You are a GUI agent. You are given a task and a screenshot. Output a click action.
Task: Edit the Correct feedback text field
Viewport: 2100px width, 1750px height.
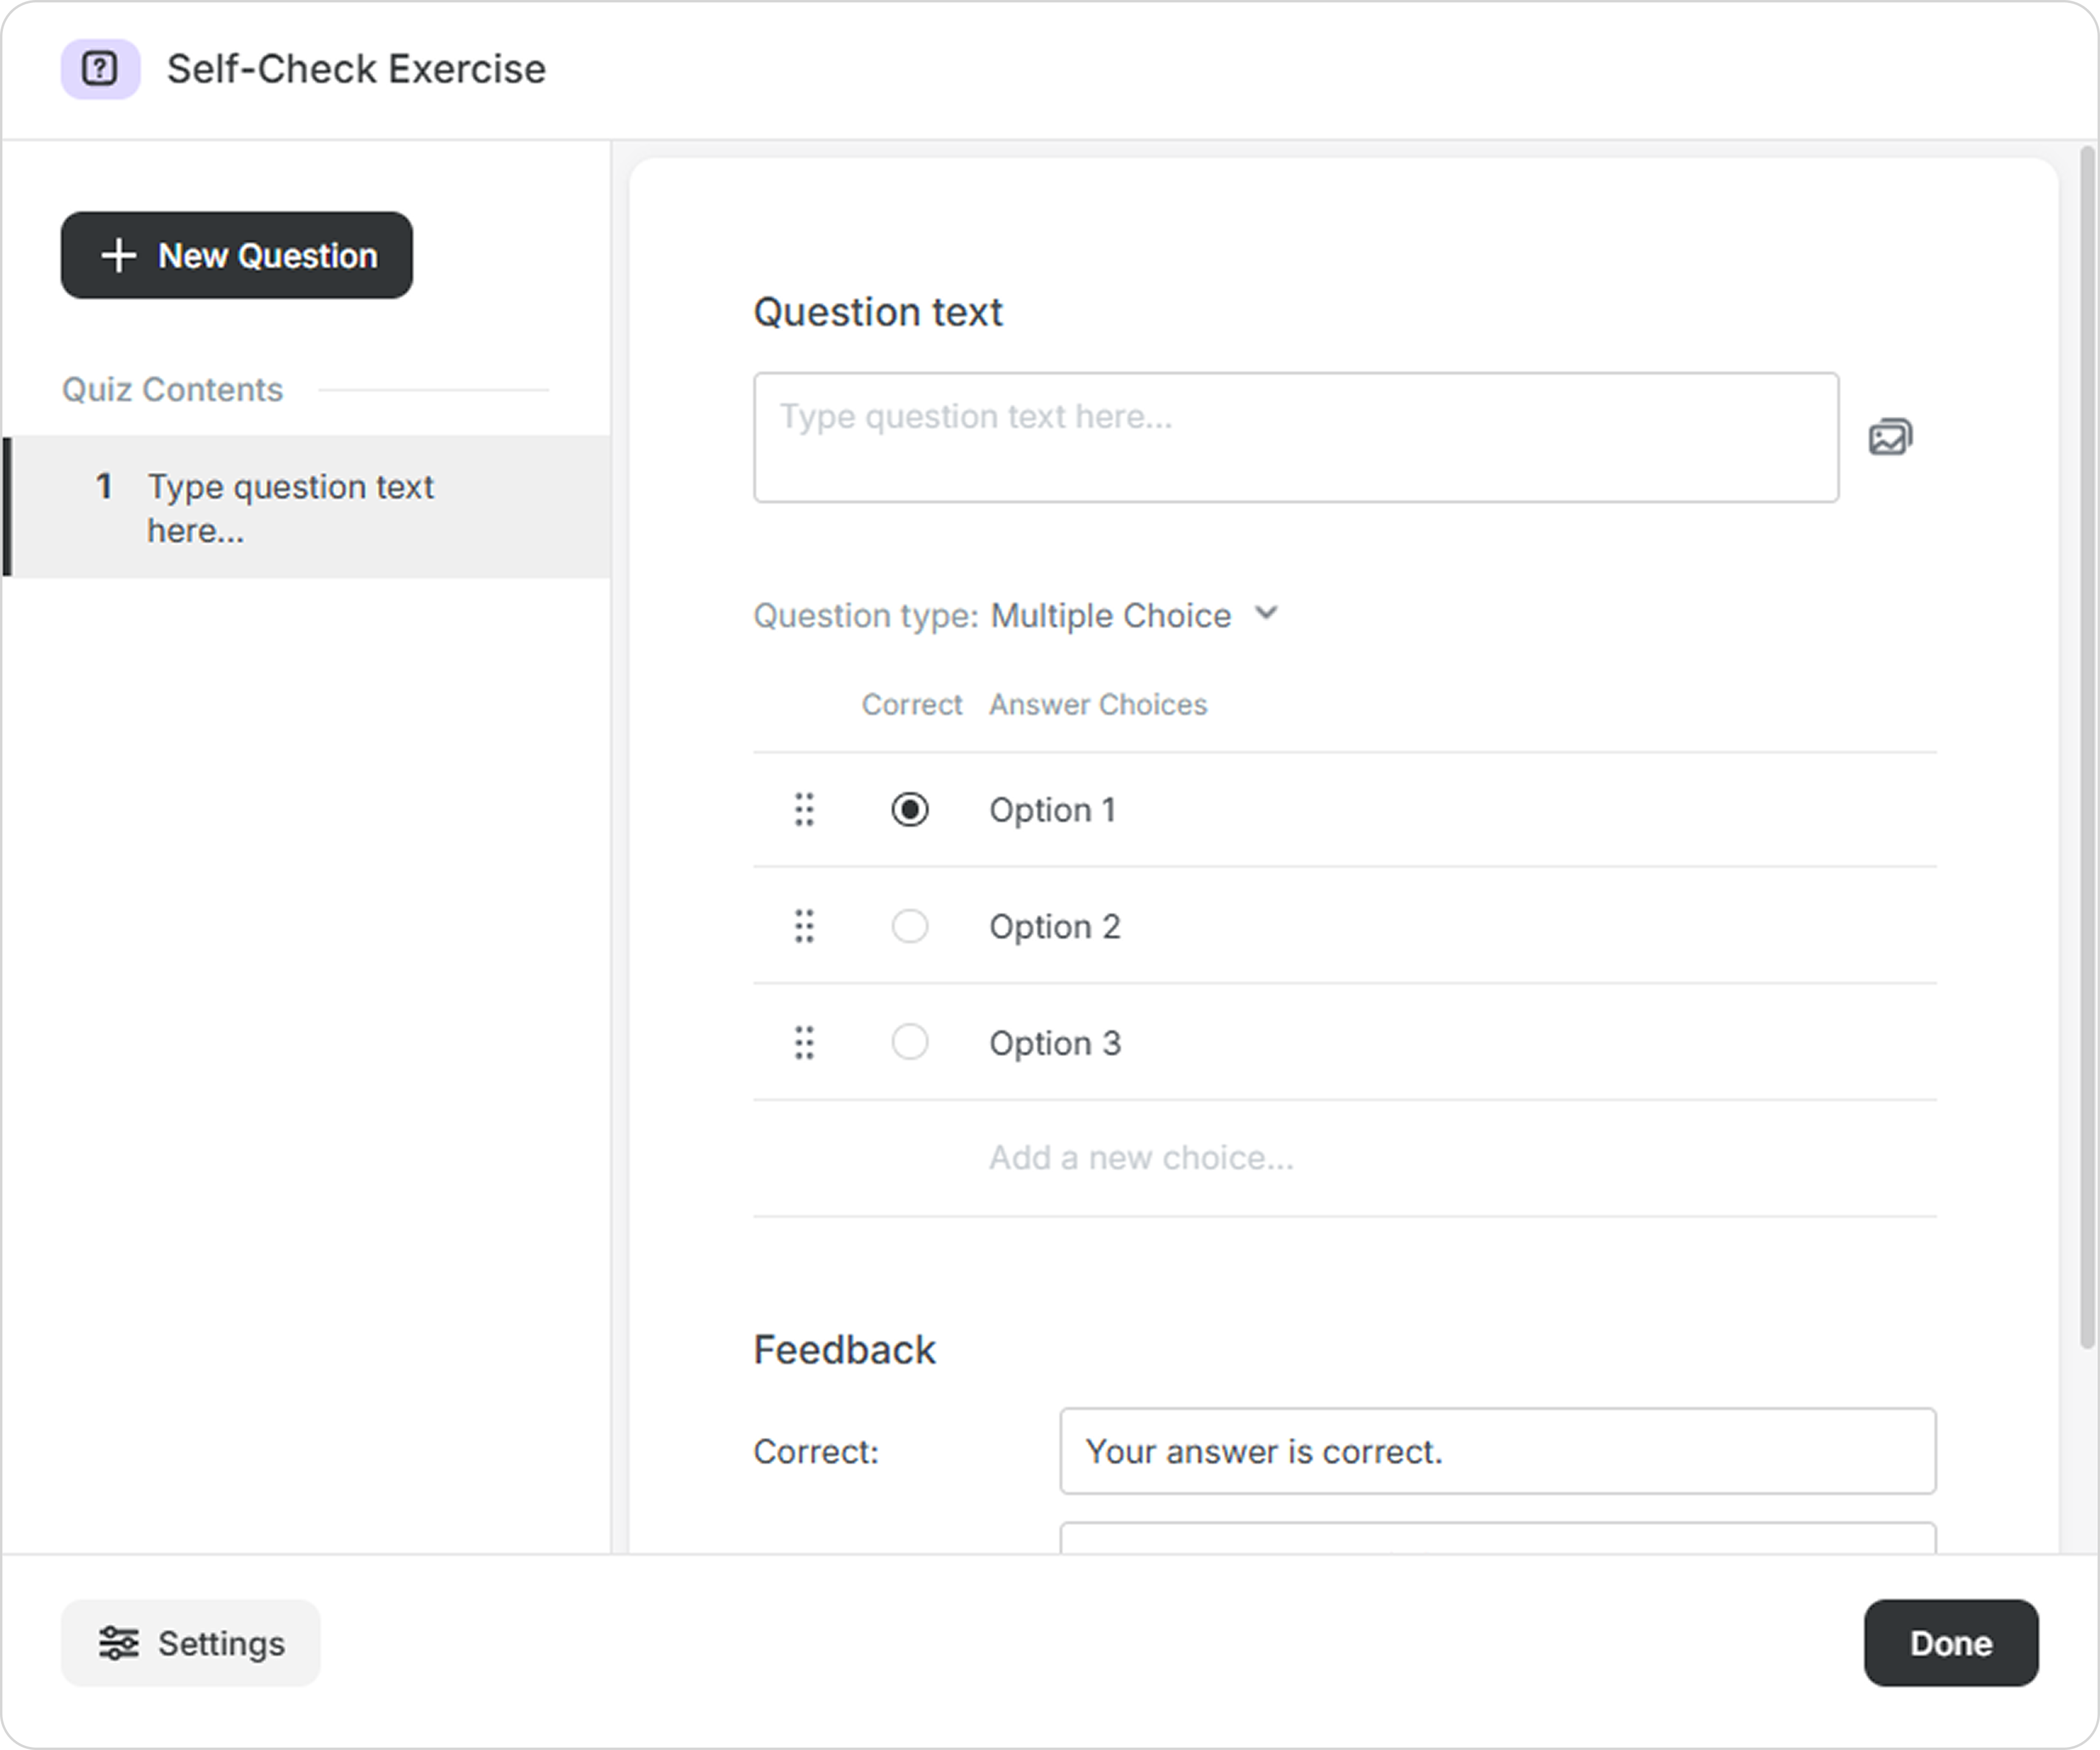pyautogui.click(x=1497, y=1451)
